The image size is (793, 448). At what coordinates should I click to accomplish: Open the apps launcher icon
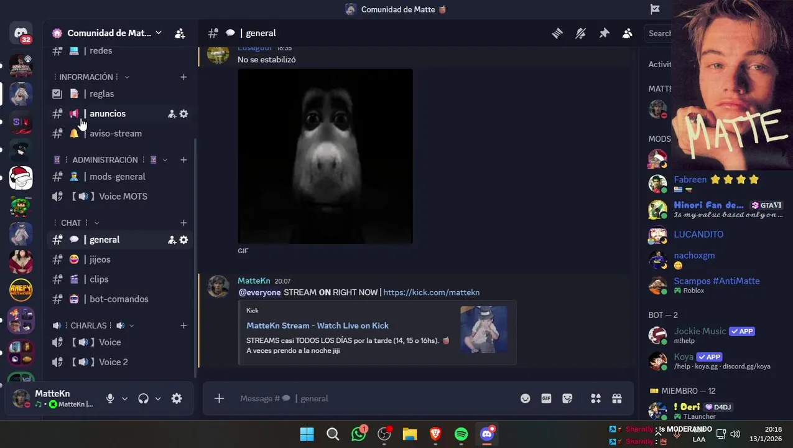(596, 399)
